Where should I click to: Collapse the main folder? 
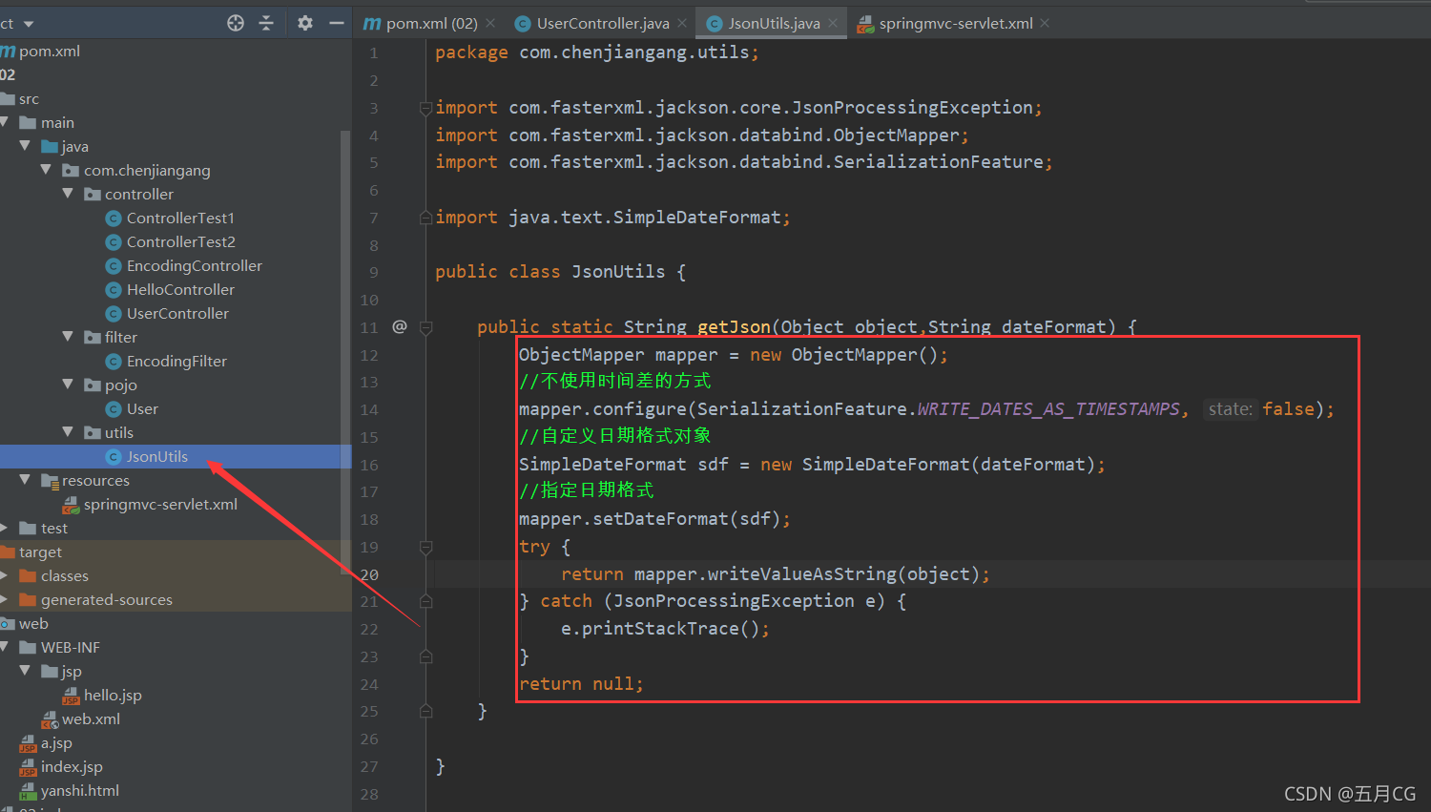5,122
